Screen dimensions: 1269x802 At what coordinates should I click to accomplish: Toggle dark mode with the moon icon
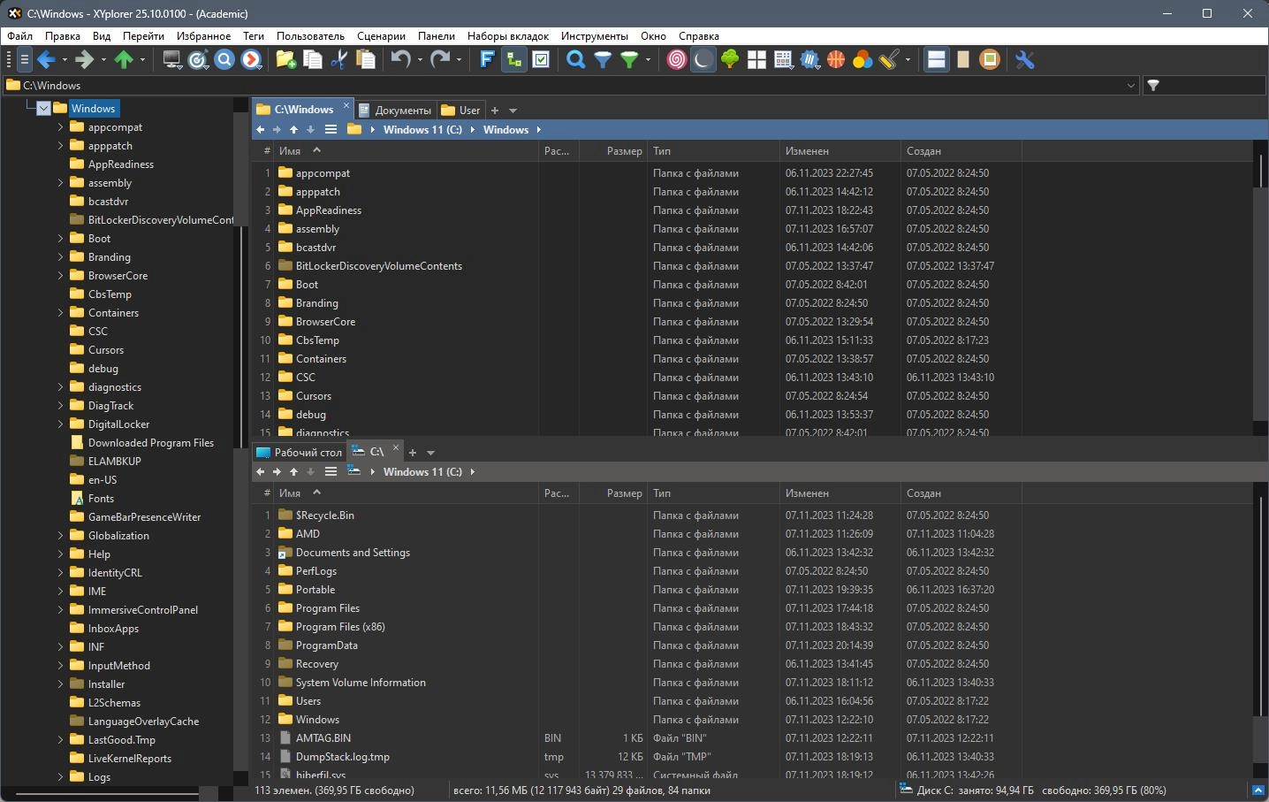coord(703,60)
